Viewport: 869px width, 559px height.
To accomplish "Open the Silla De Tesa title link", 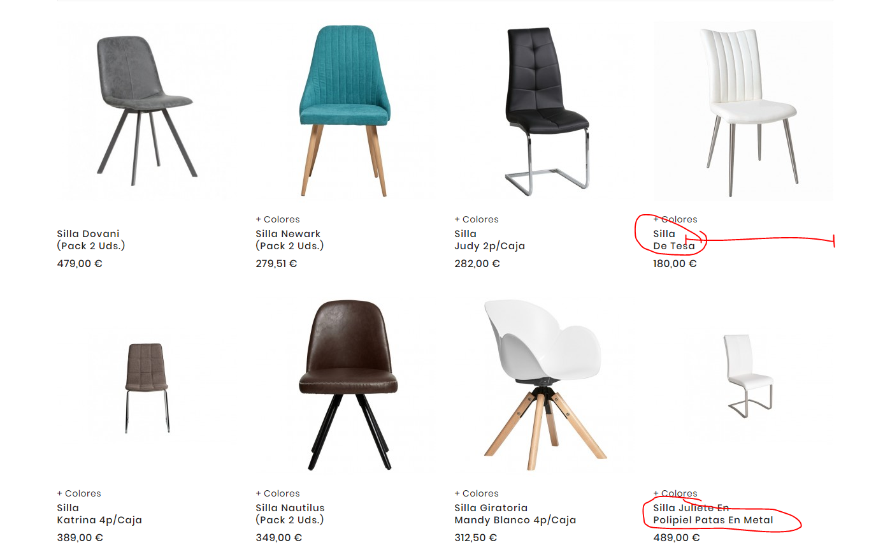I will (674, 240).
